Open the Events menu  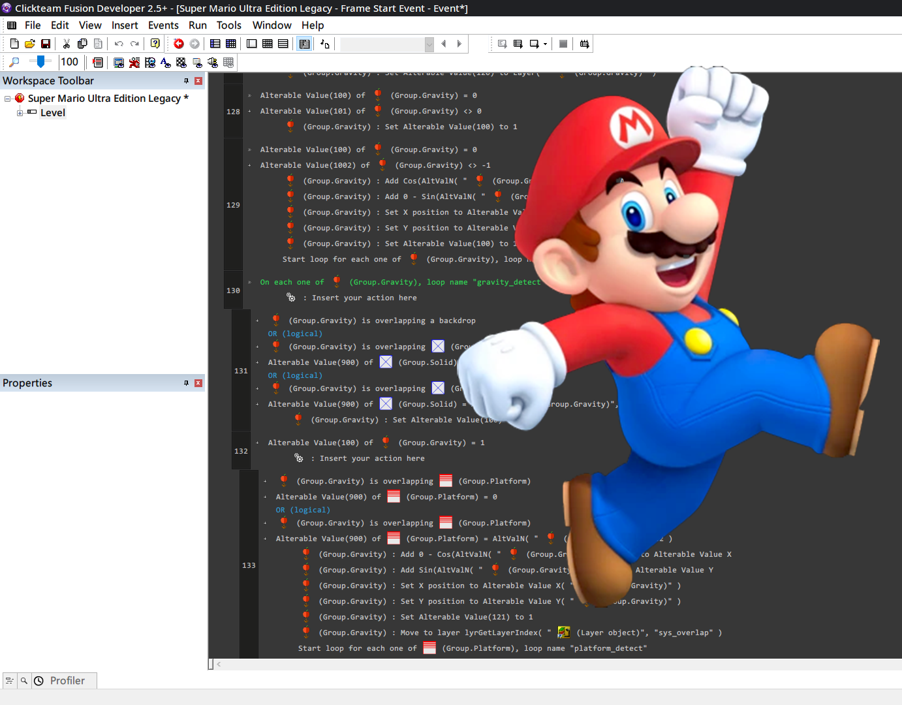(163, 25)
